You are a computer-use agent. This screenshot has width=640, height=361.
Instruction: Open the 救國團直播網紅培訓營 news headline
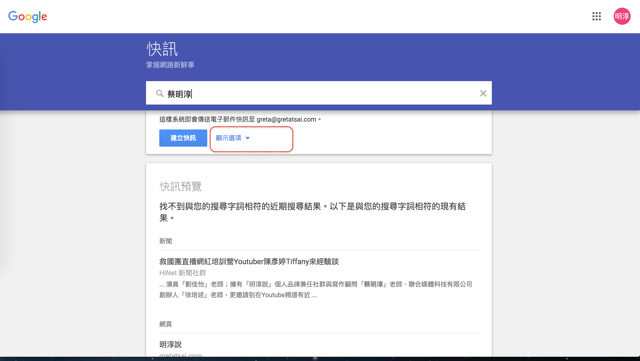coord(249,262)
